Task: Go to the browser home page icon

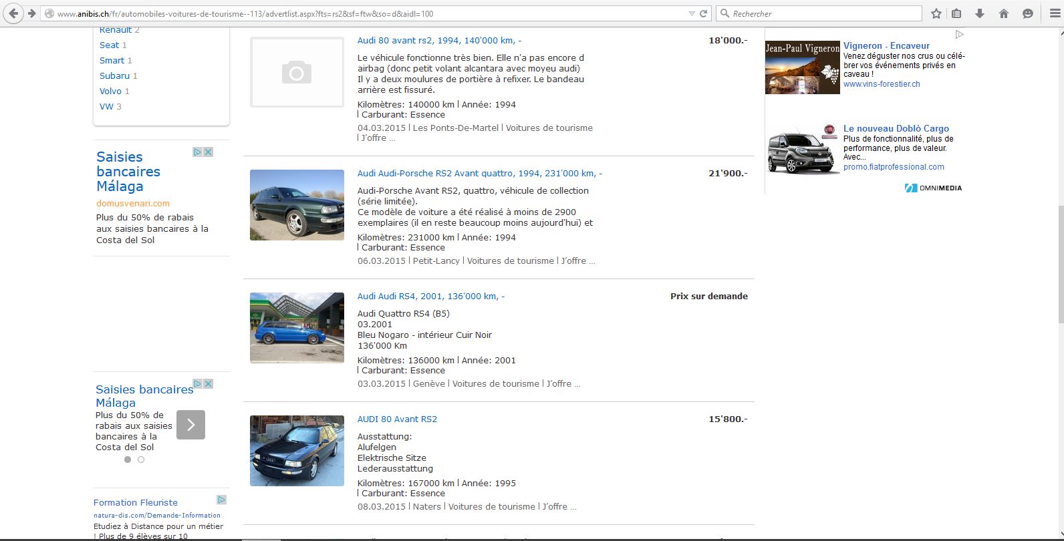Action: pos(1004,13)
